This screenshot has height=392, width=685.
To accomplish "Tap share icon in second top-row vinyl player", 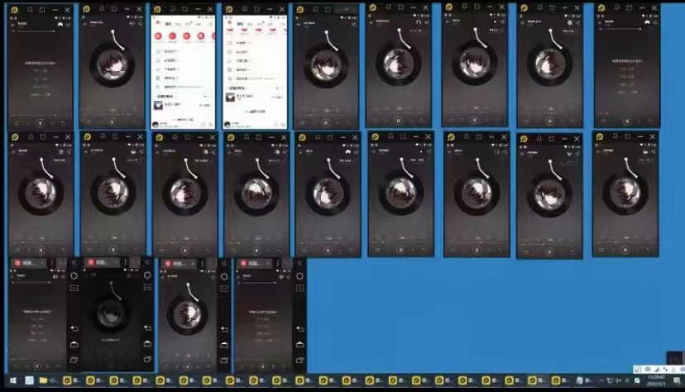I will pyautogui.click(x=141, y=24).
